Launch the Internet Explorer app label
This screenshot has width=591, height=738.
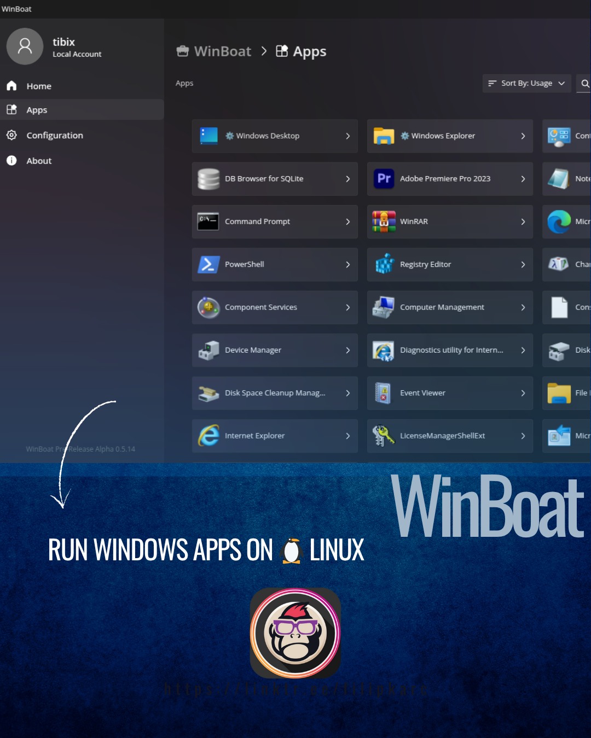(x=254, y=436)
